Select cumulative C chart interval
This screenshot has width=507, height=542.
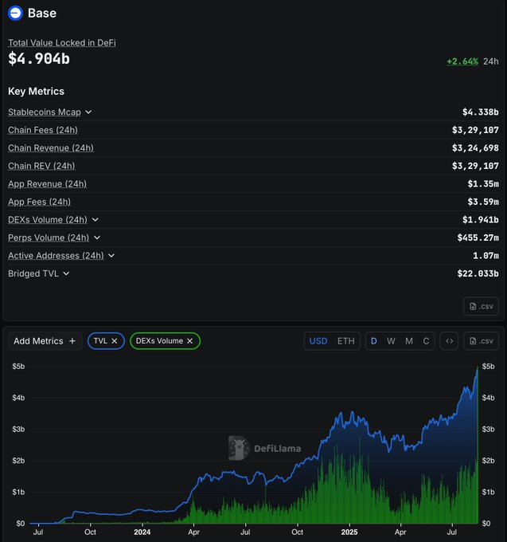(427, 341)
